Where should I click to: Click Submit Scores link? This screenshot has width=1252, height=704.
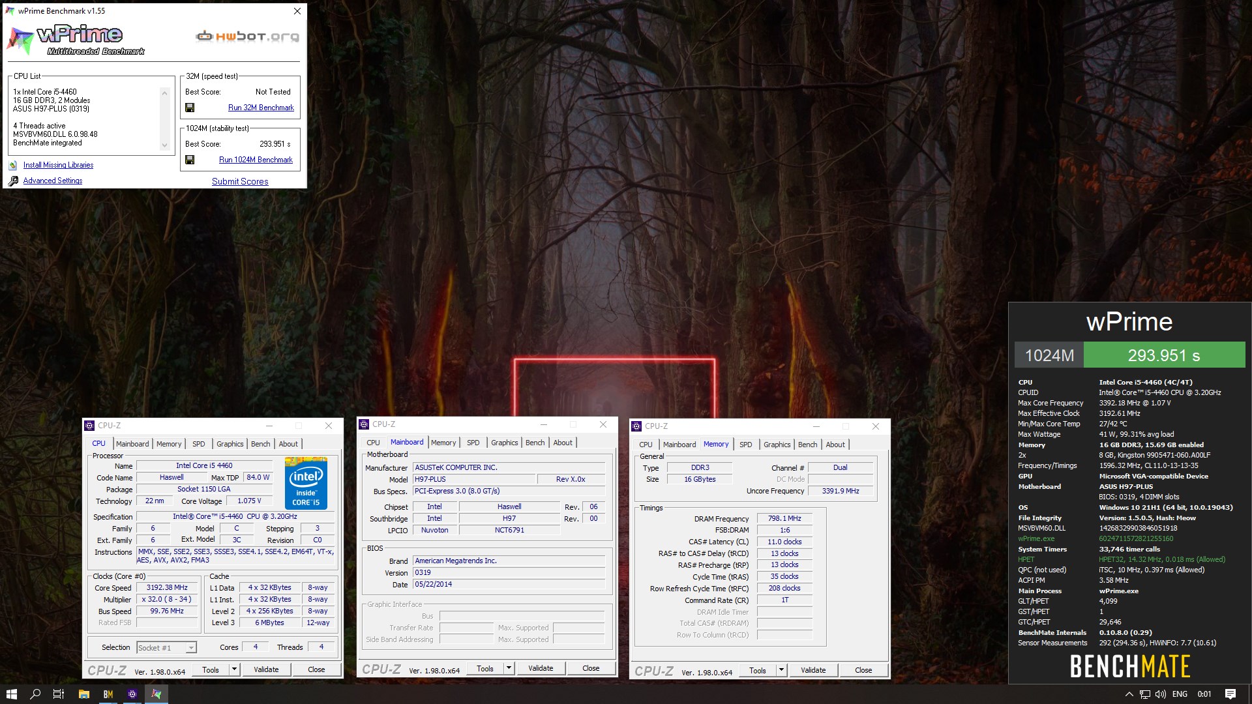point(240,181)
